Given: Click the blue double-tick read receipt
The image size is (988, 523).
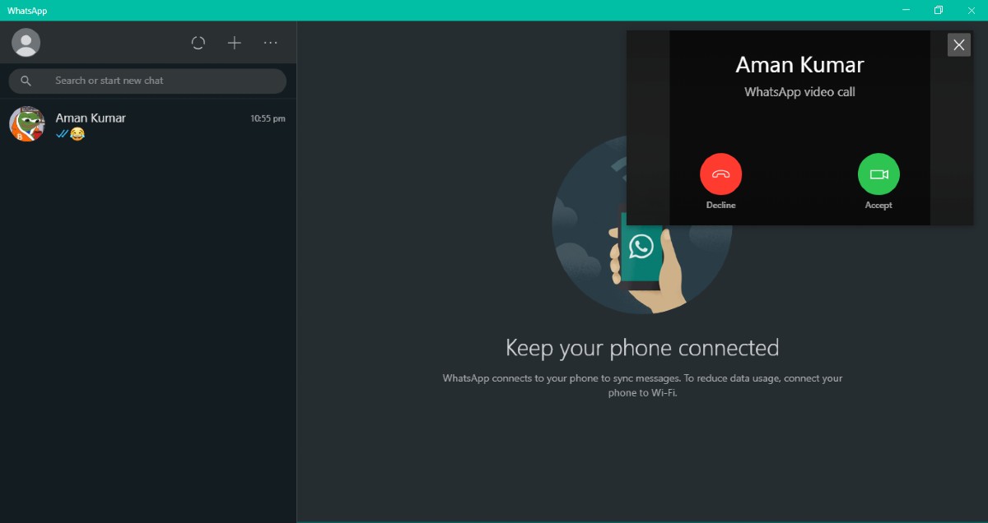Looking at the screenshot, I should pyautogui.click(x=62, y=134).
